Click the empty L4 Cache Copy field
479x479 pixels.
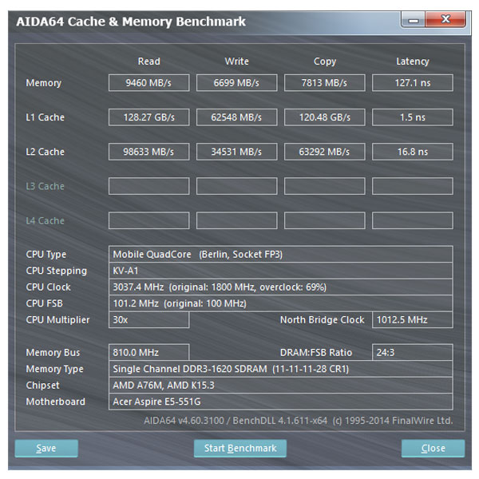[x=324, y=220]
